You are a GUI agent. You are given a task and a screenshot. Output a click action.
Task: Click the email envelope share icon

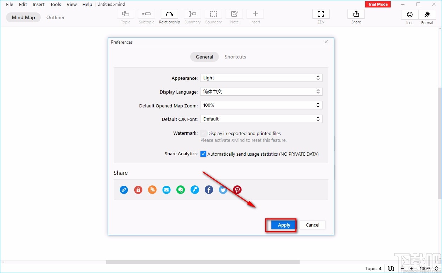pyautogui.click(x=166, y=190)
